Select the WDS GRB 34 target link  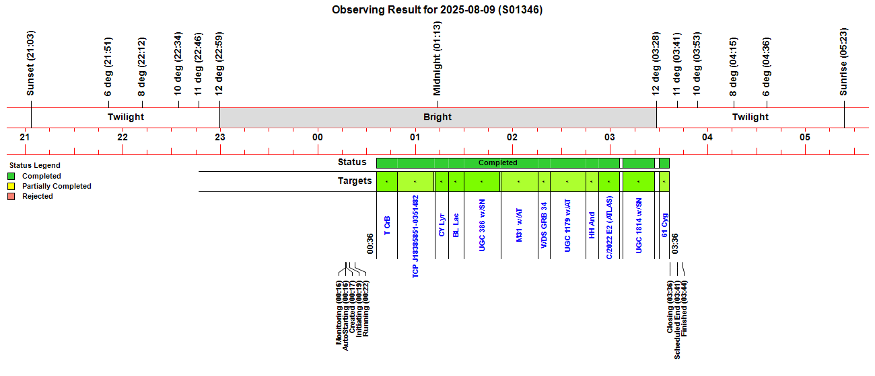[544, 225]
